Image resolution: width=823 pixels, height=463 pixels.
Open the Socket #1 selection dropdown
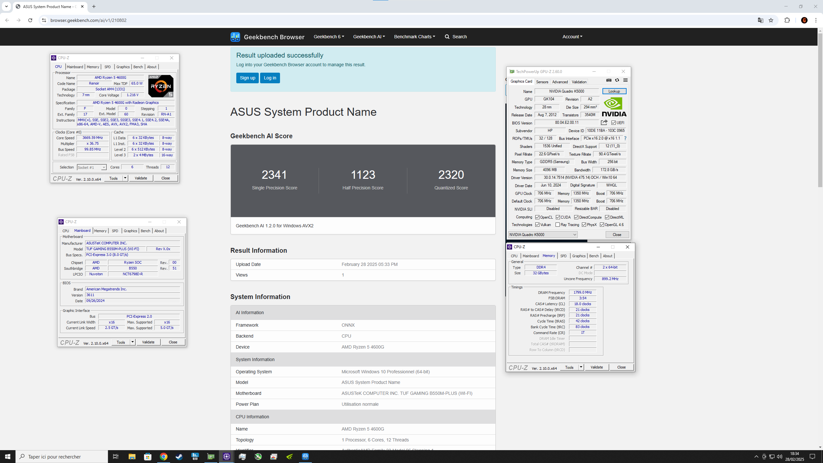click(92, 167)
